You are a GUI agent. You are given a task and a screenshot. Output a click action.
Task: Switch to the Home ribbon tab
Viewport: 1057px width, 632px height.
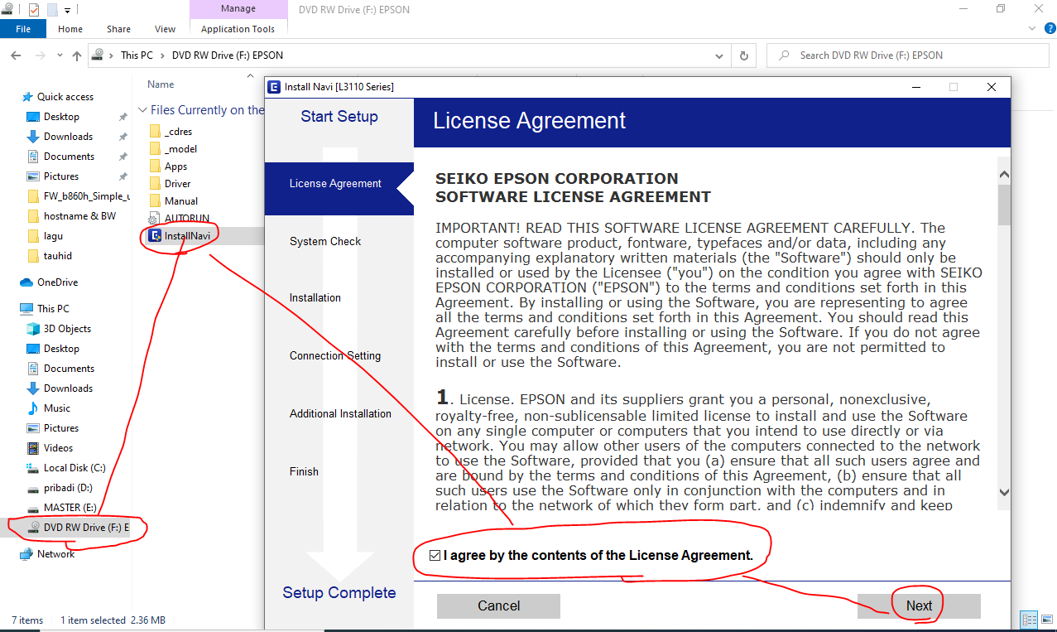(70, 29)
